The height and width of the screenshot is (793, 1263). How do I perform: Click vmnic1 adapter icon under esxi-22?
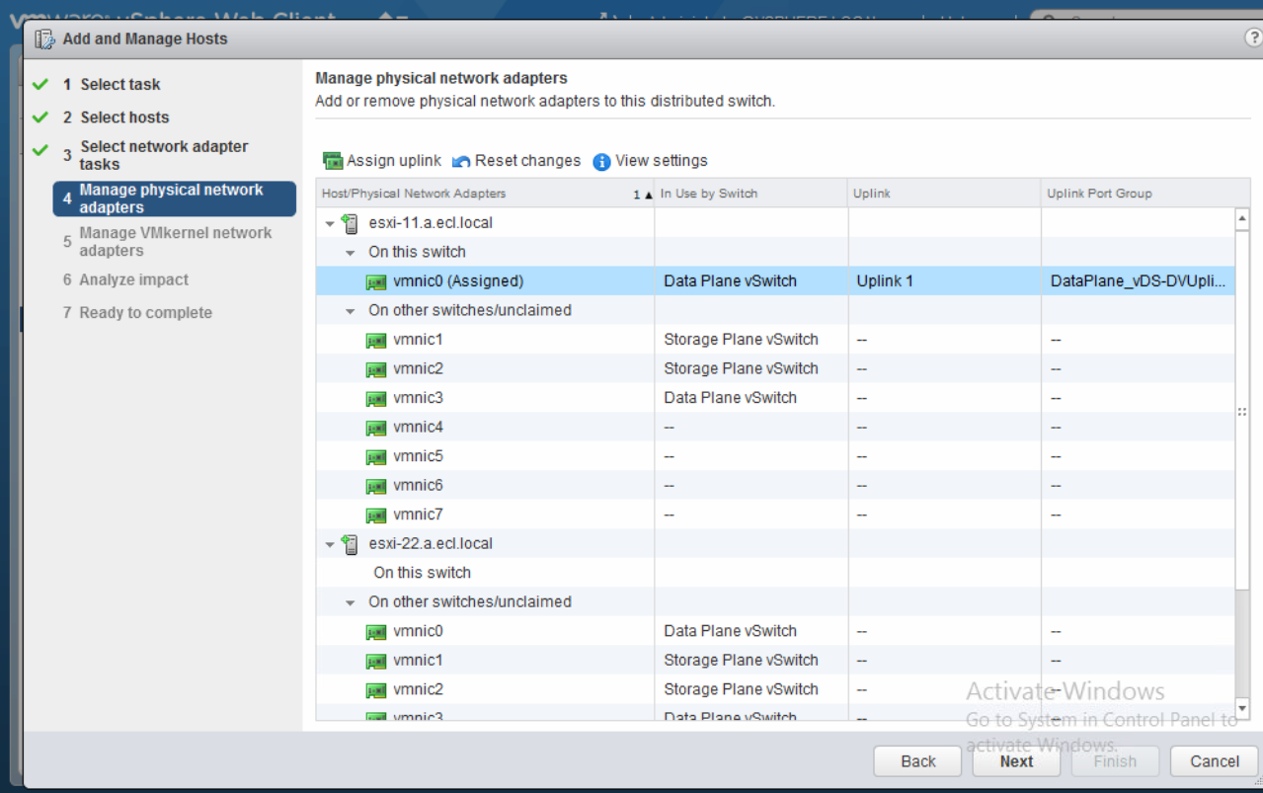(x=376, y=662)
